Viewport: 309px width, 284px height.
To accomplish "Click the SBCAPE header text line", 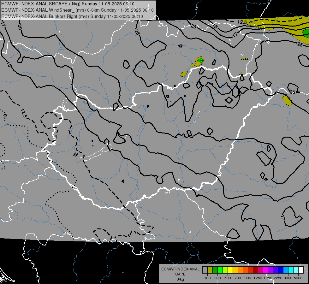I will pyautogui.click(x=68, y=4).
